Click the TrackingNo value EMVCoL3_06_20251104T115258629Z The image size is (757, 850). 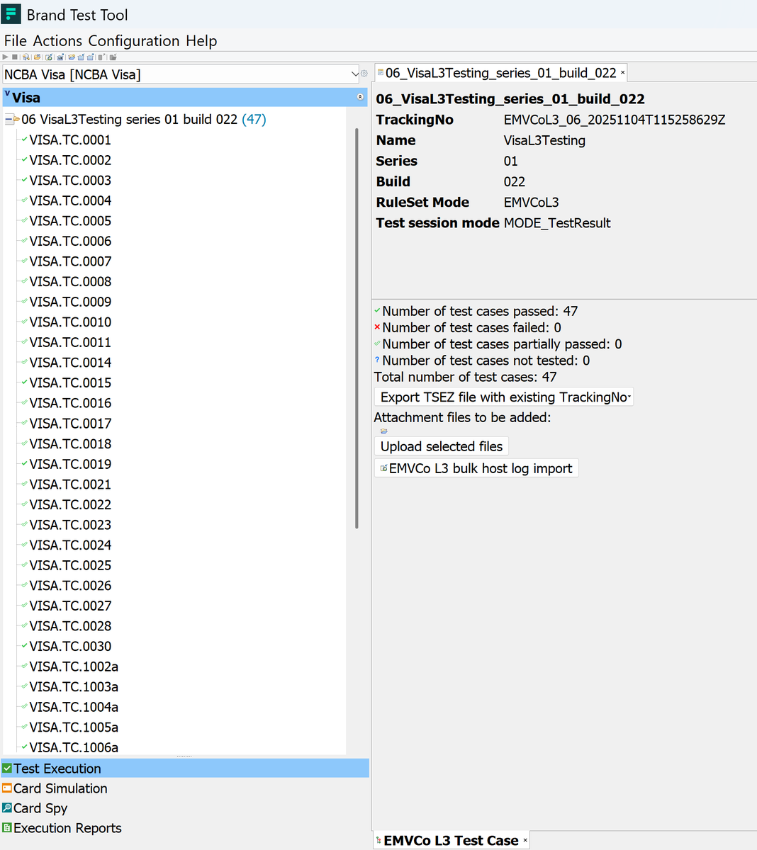point(615,120)
